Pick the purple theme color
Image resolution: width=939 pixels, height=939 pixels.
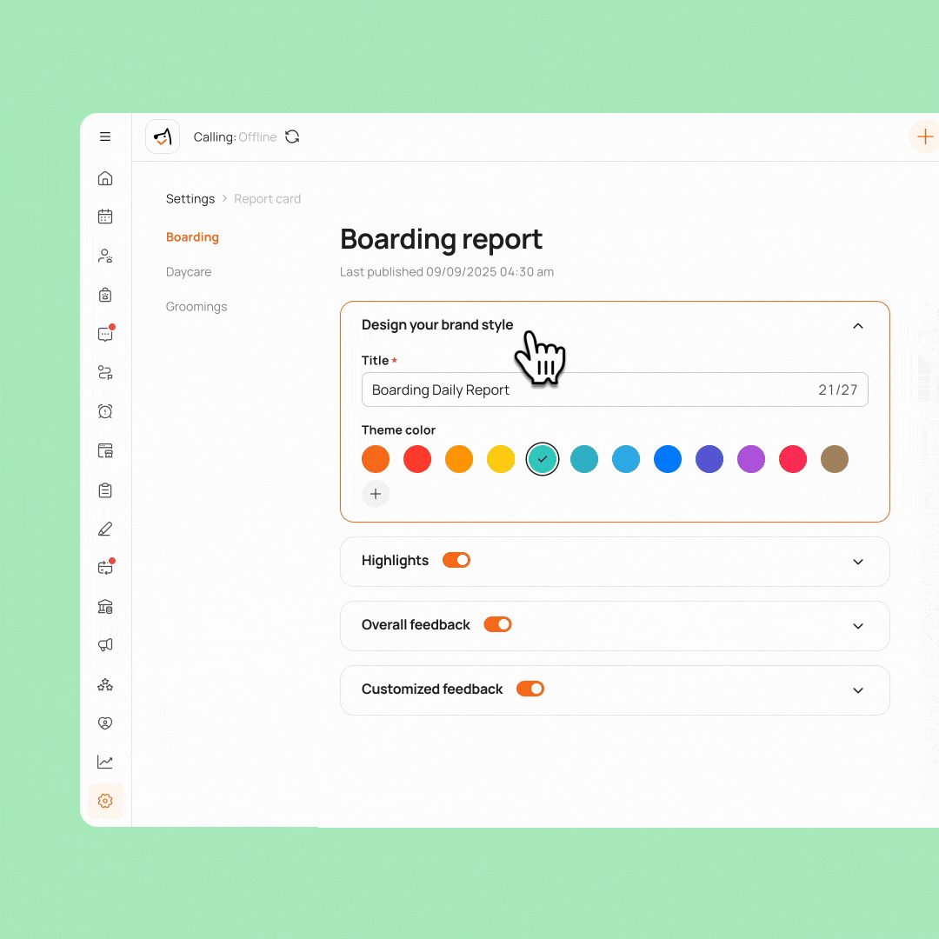click(x=751, y=459)
